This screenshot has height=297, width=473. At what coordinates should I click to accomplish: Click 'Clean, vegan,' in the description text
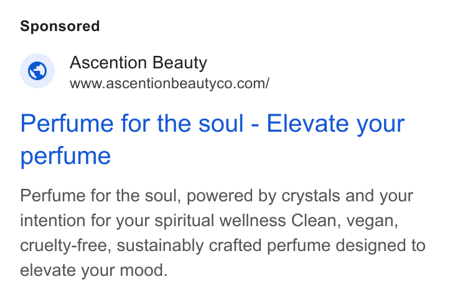pyautogui.click(x=345, y=221)
